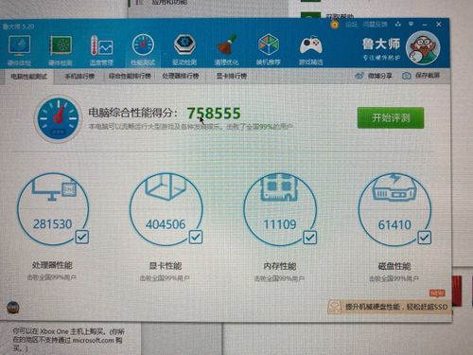Click the 磁盘性能 label
The image size is (473, 355).
tap(394, 266)
